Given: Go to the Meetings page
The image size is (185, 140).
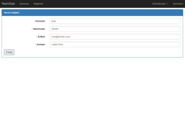Looking at the screenshot, I should (x=24, y=4).
